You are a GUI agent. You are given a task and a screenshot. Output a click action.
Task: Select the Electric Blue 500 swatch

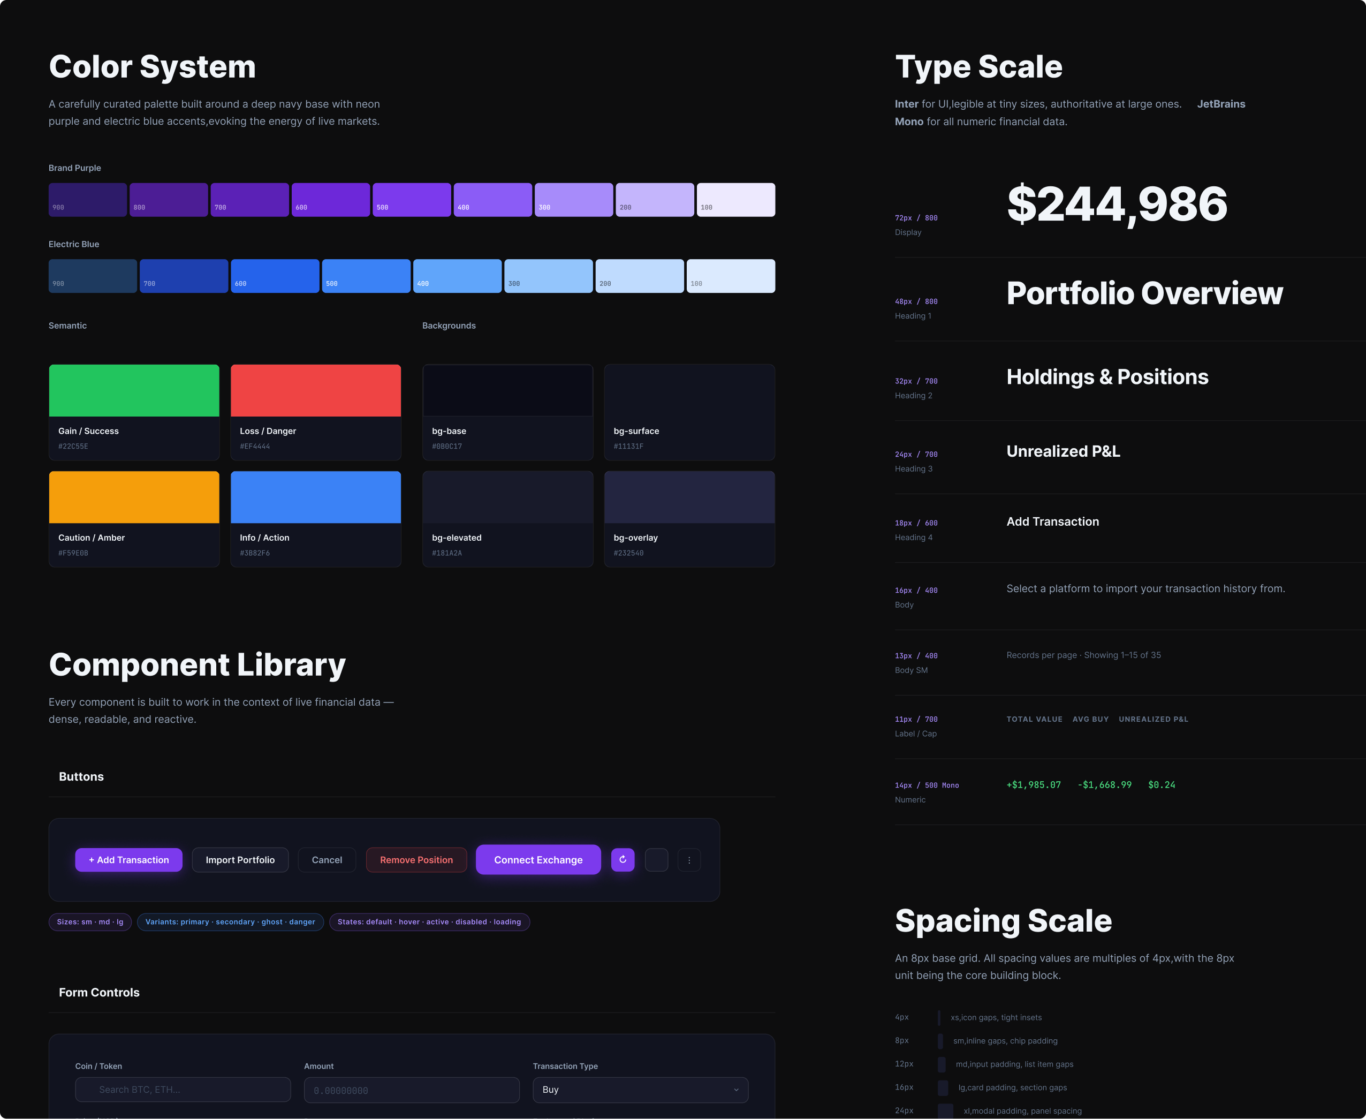point(366,276)
